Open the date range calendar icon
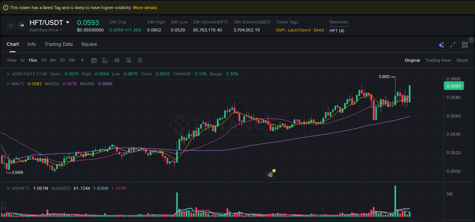 (x=94, y=60)
